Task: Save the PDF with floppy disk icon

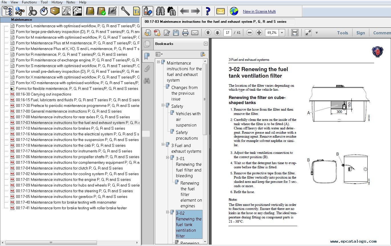Action: 176,33
